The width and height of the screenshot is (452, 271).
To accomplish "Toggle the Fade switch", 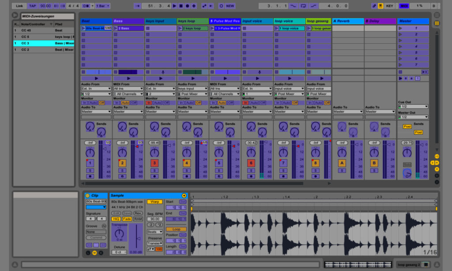I will pyautogui.click(x=127, y=219).
